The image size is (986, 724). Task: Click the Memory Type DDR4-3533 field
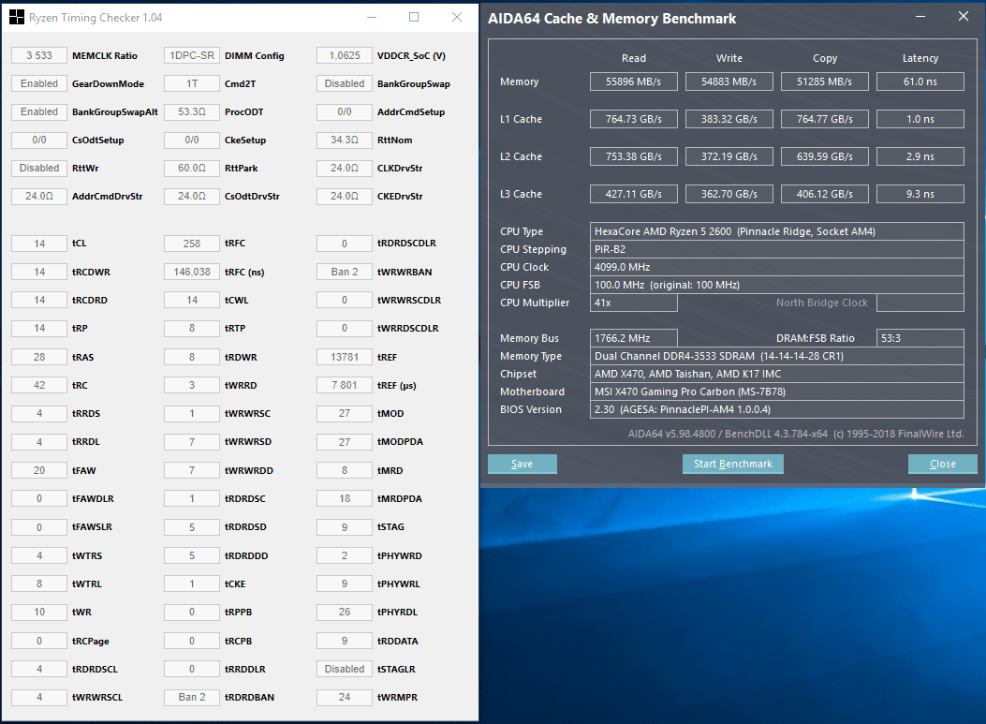click(x=776, y=356)
